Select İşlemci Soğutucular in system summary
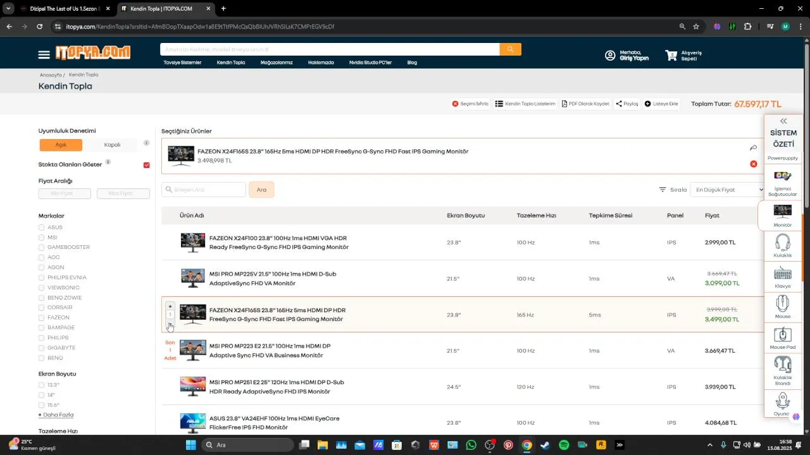Screen dimensions: 810x455 pyautogui.click(x=783, y=183)
